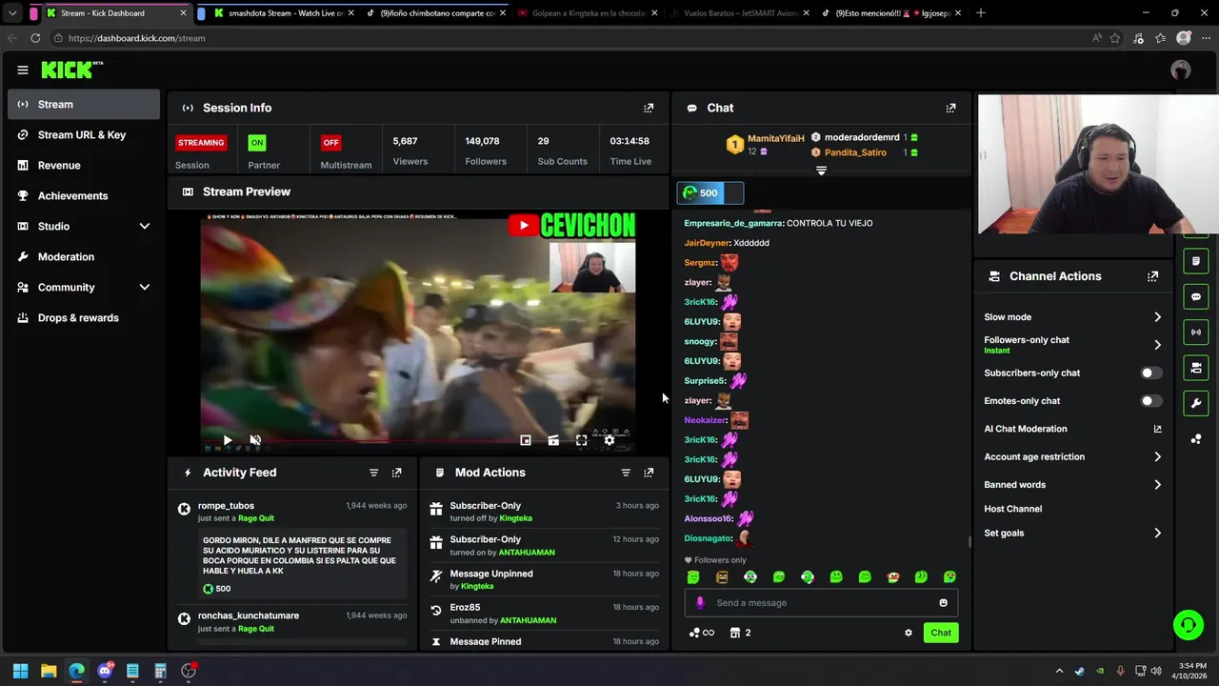
Task: Open stream preview settings gear
Action: click(609, 440)
